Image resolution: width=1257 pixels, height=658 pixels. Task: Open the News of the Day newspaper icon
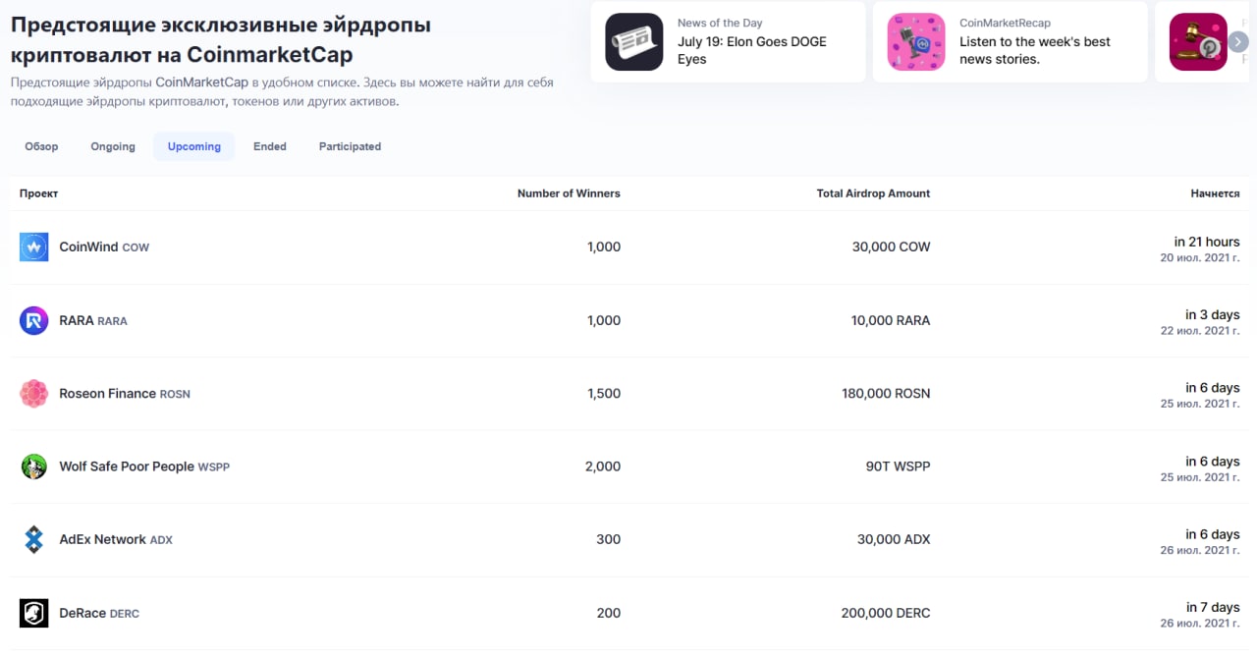point(634,42)
